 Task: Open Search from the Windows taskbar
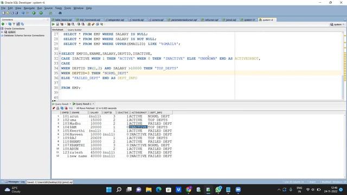point(119,190)
